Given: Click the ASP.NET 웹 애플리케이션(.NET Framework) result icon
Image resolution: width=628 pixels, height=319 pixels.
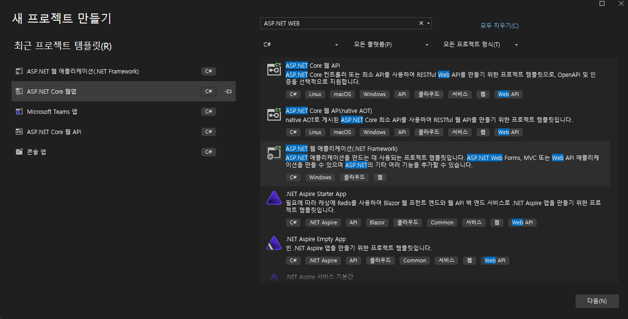Looking at the screenshot, I should (x=274, y=153).
